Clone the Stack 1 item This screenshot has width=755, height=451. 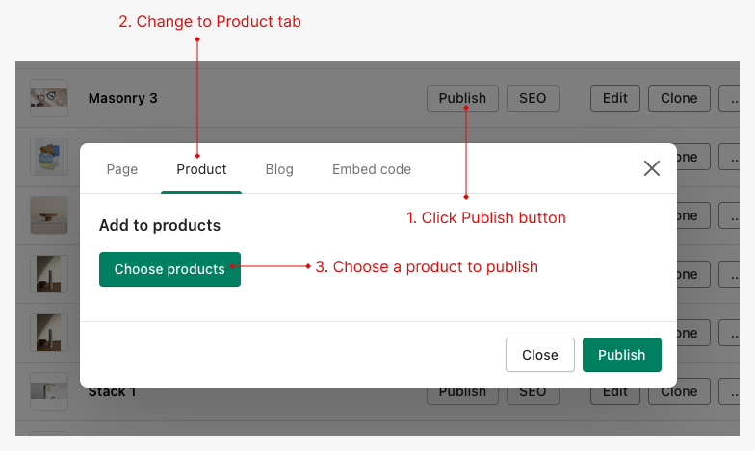679,391
